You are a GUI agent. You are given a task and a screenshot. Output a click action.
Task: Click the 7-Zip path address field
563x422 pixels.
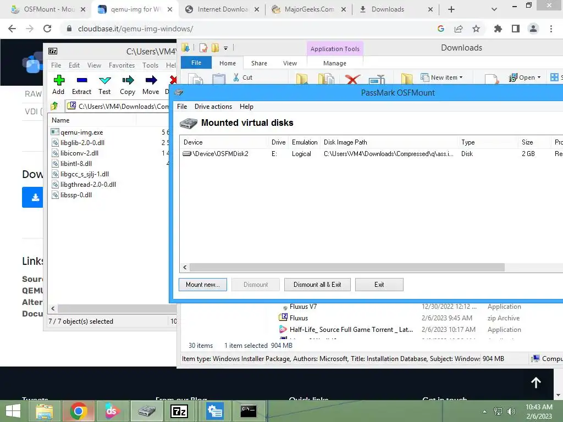pos(119,106)
